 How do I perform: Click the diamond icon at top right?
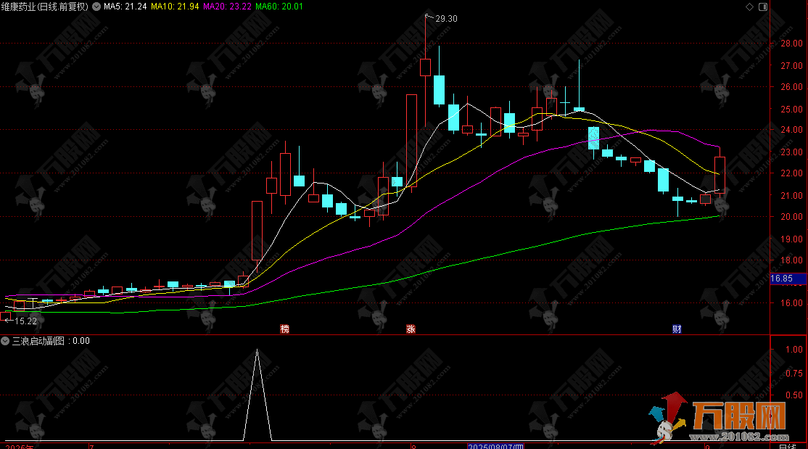coord(750,7)
